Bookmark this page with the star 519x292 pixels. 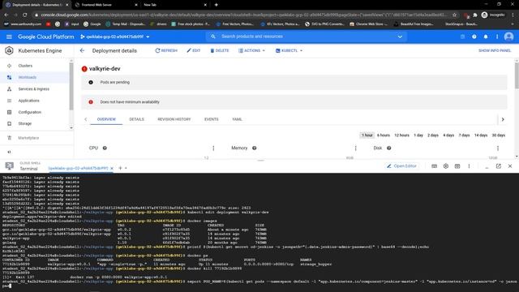454,15
